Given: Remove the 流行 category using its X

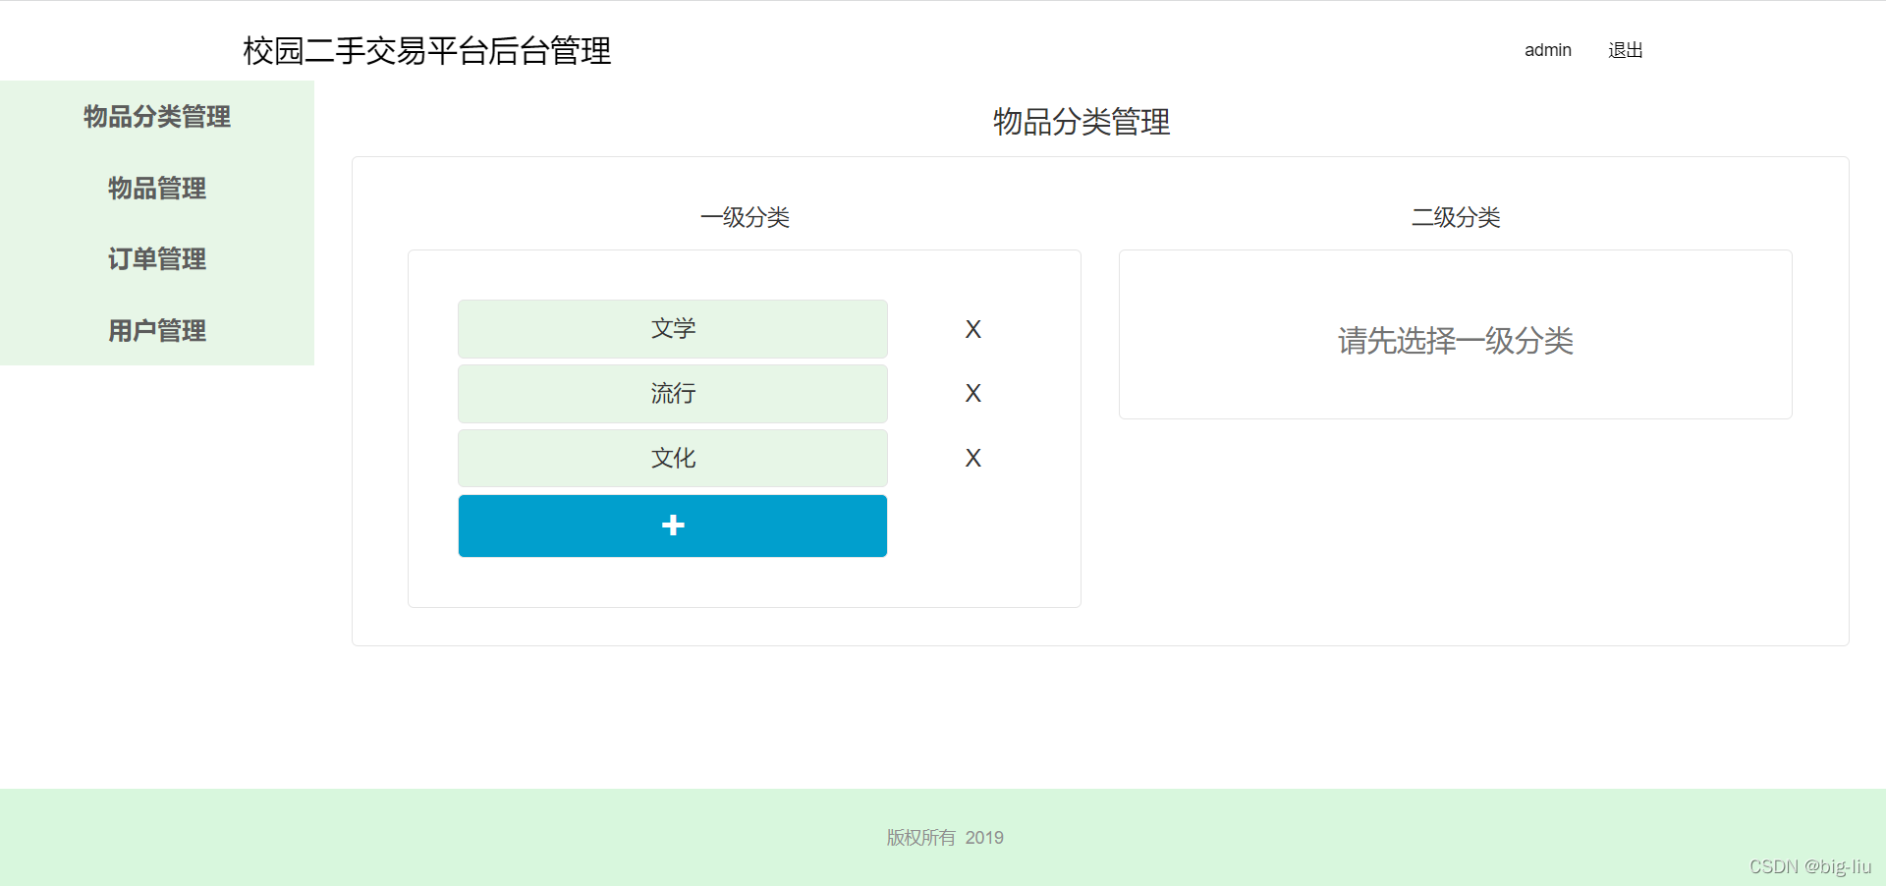Looking at the screenshot, I should (x=972, y=394).
